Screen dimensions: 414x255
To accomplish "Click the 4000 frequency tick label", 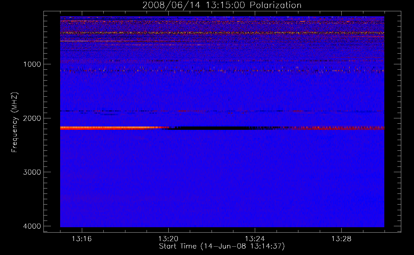I will click(x=32, y=226).
